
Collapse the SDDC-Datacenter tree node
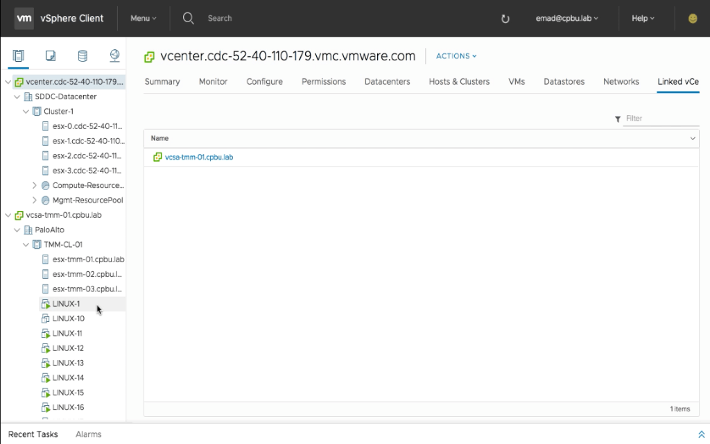(x=17, y=96)
